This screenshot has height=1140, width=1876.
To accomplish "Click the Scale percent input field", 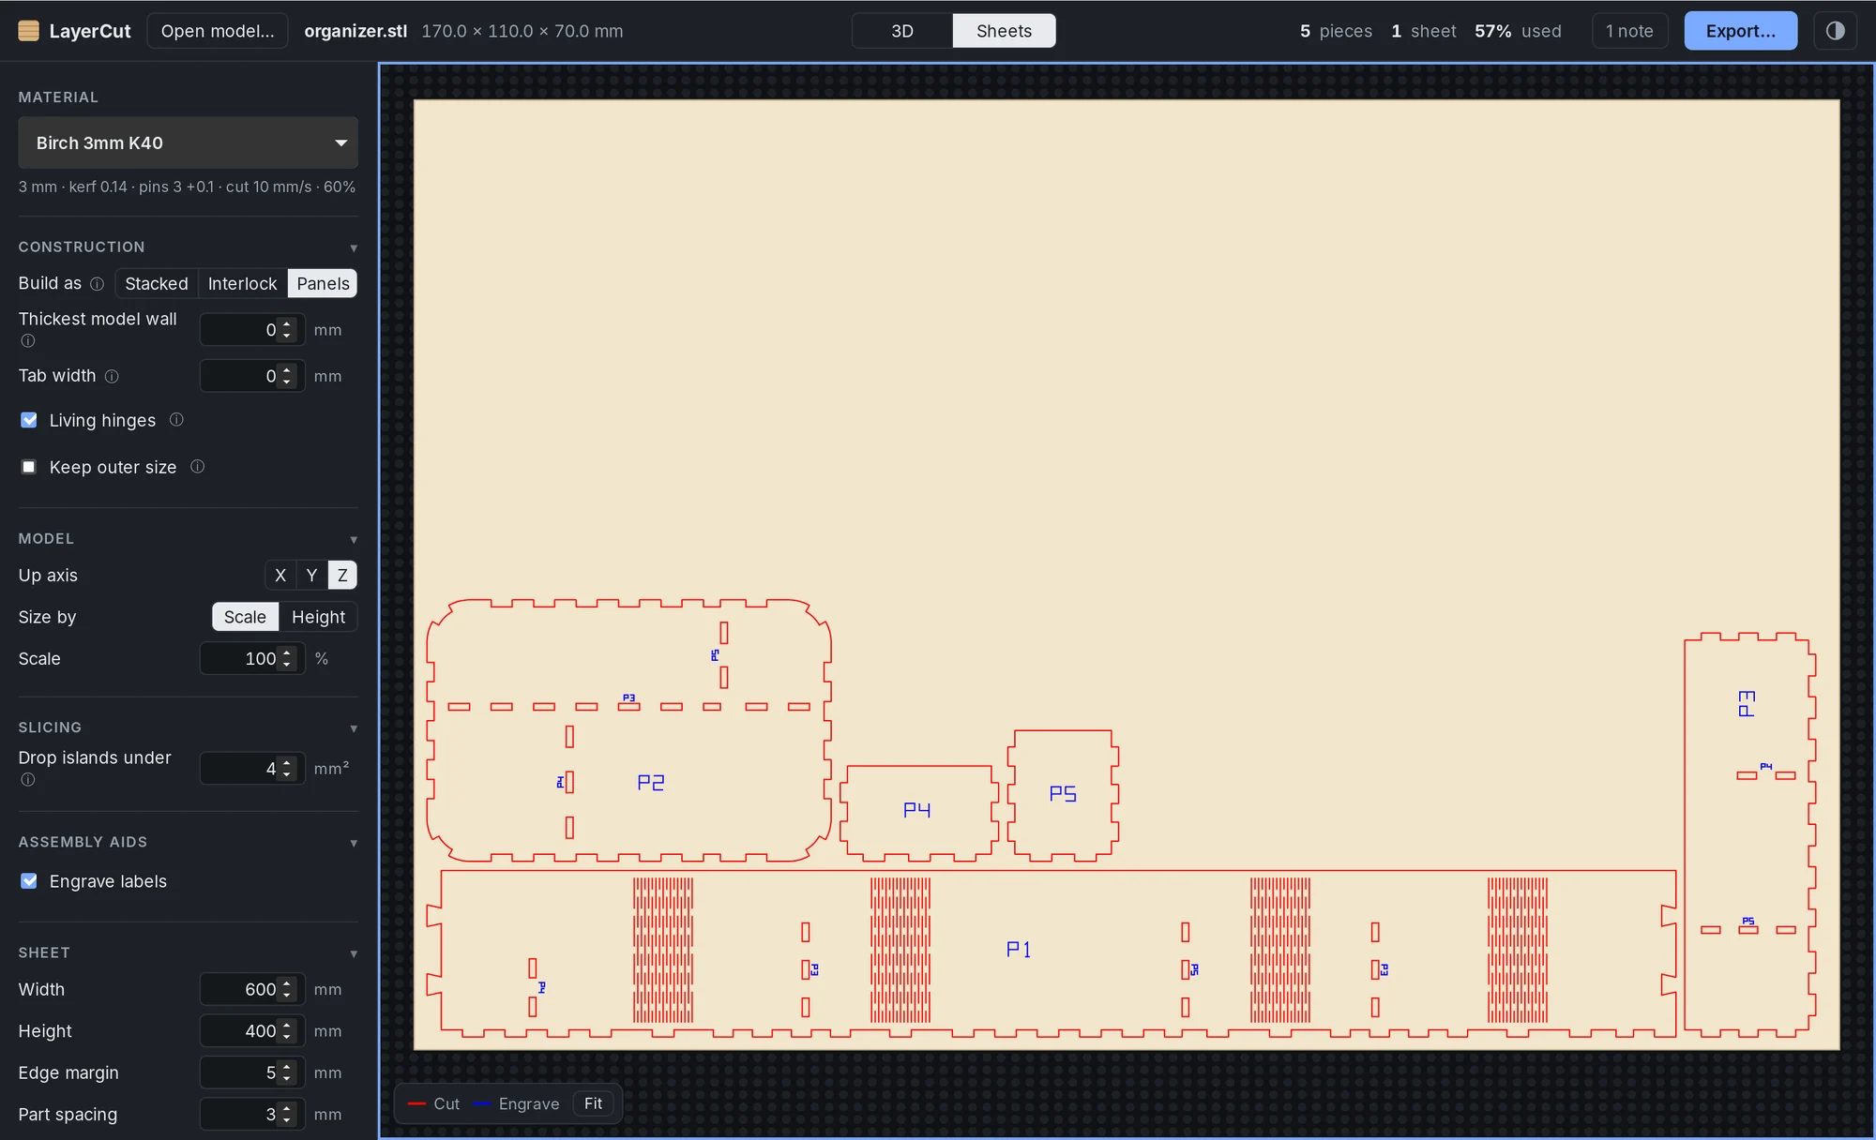I will point(251,659).
